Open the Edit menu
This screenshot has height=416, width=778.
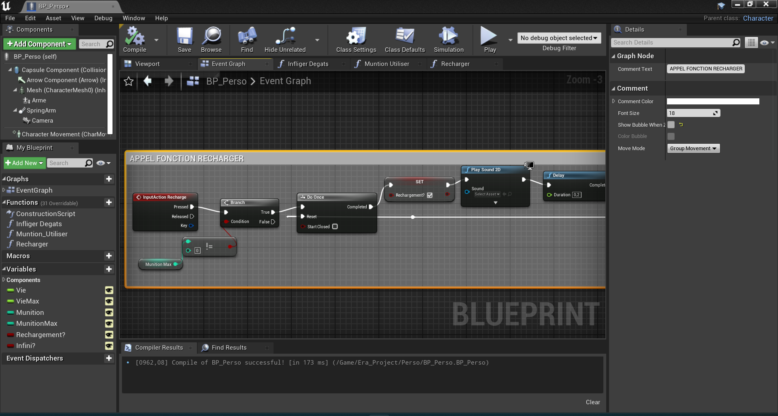[x=30, y=18]
